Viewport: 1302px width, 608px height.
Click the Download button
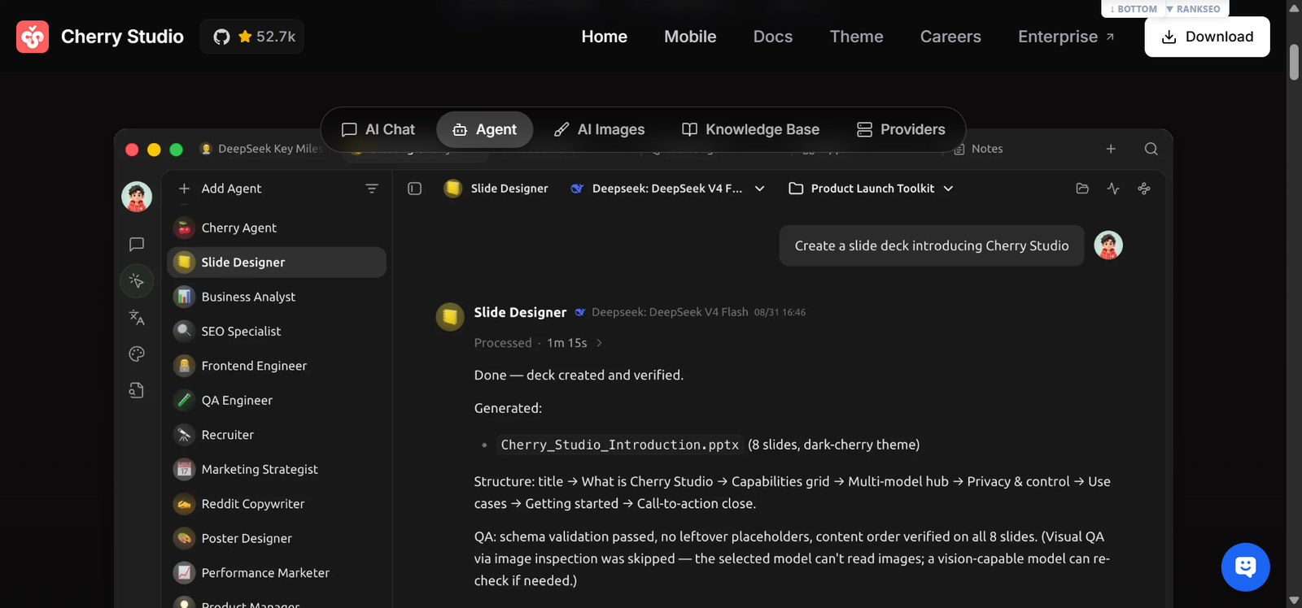click(1207, 37)
